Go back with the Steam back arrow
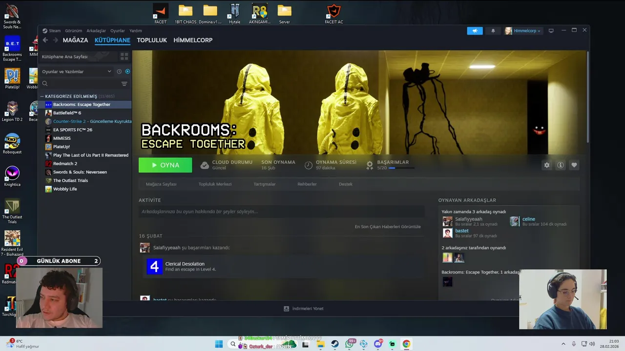Viewport: 625px width, 351px height. [45, 40]
